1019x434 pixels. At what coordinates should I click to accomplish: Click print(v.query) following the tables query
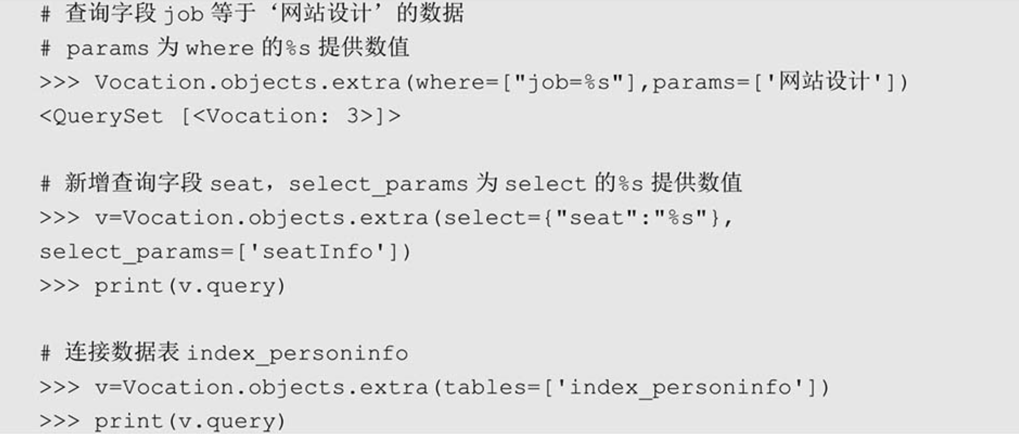coord(190,422)
